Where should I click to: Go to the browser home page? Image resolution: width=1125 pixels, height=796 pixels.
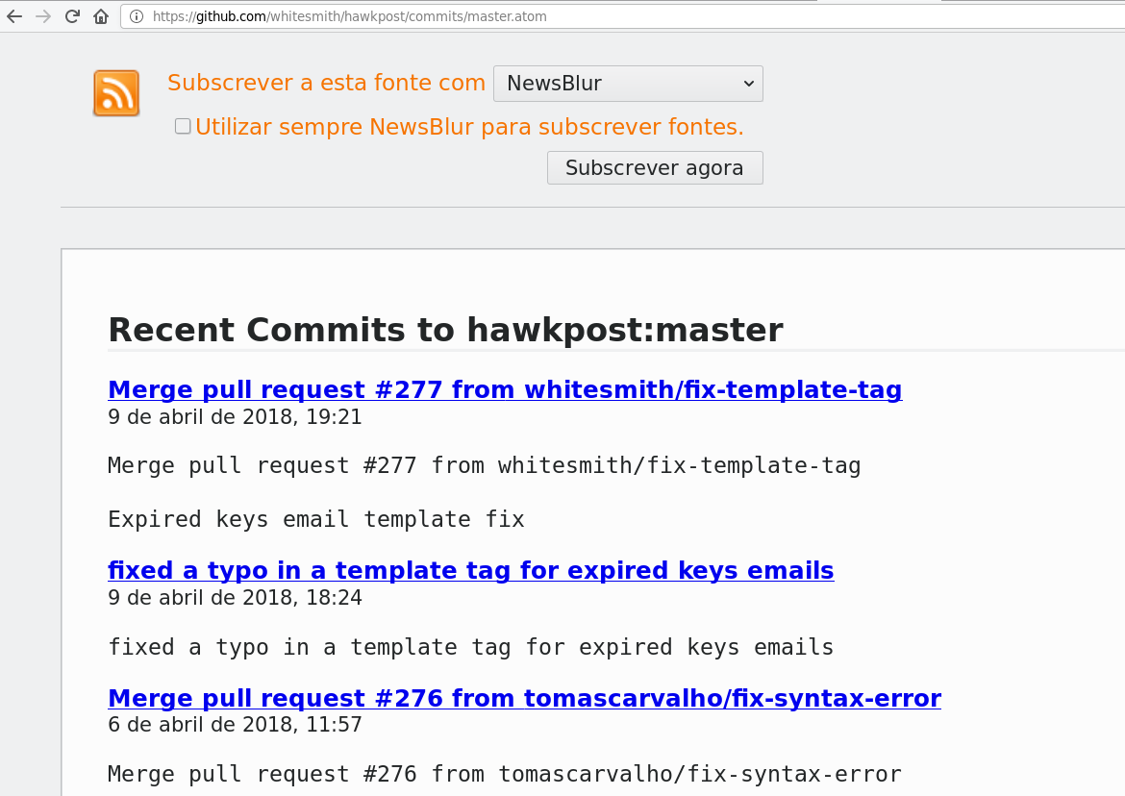tap(100, 15)
